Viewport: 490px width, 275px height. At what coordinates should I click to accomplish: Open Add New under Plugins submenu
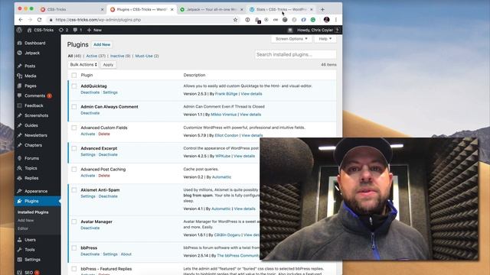point(25,221)
